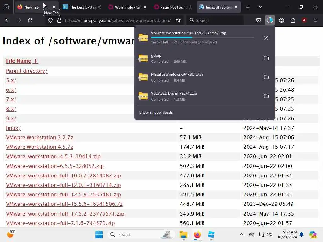This screenshot has height=242, width=323.
Task: Click the Windows taskbar Search box
Action: pyautogui.click(x=141, y=234)
